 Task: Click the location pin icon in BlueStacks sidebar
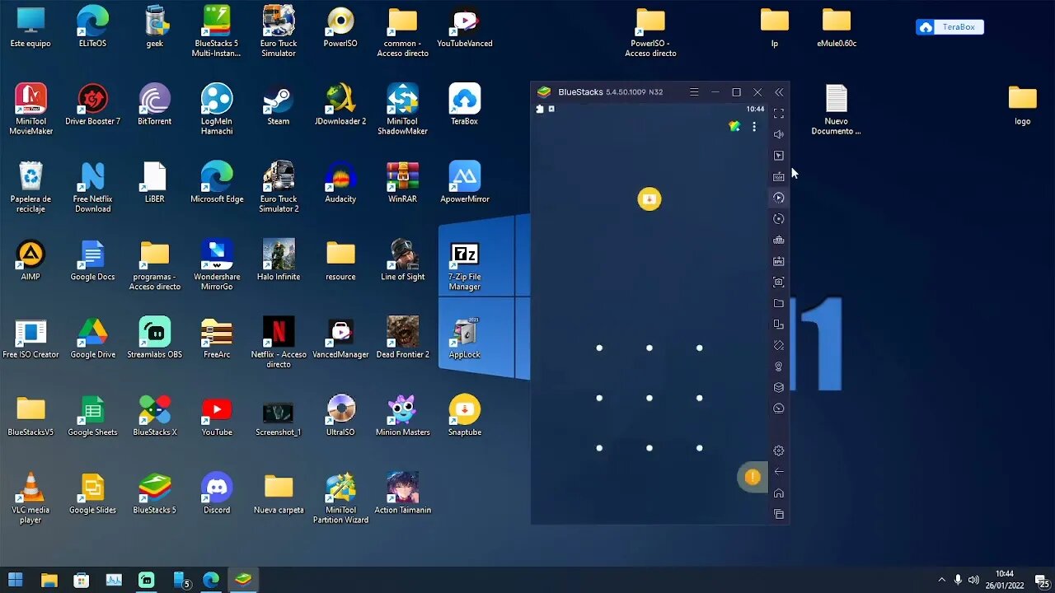(x=779, y=367)
